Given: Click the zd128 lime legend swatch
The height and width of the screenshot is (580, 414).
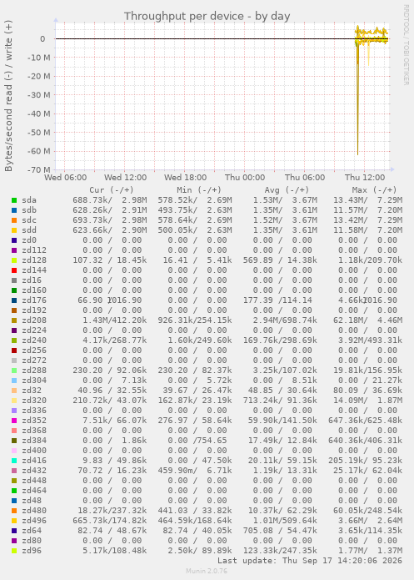Looking at the screenshot, I should tap(14, 260).
